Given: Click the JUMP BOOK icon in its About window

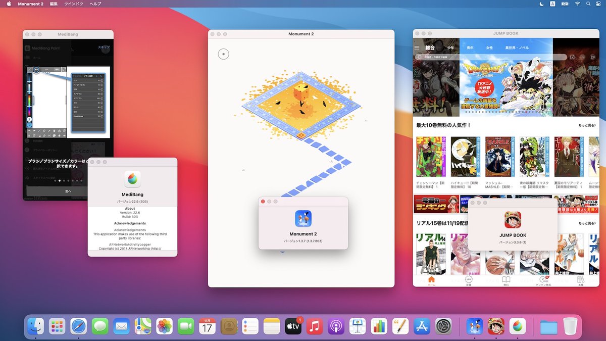Looking at the screenshot, I should coord(513,219).
